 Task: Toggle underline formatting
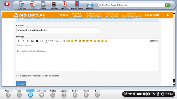point(28,41)
